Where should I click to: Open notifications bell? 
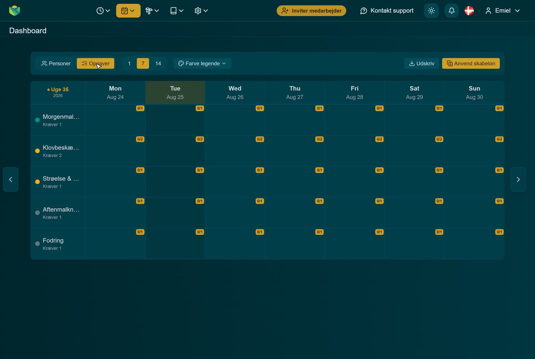(x=451, y=11)
